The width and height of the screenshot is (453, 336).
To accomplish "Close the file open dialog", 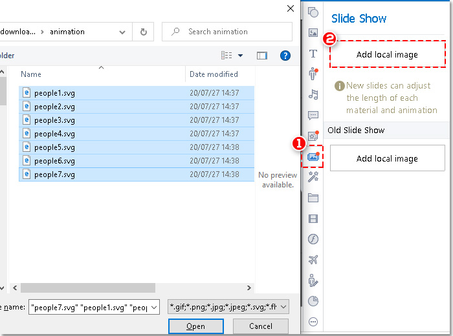I will coord(291,8).
